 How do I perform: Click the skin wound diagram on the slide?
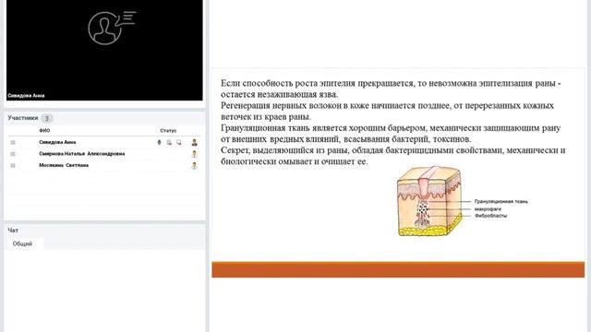[429, 201]
